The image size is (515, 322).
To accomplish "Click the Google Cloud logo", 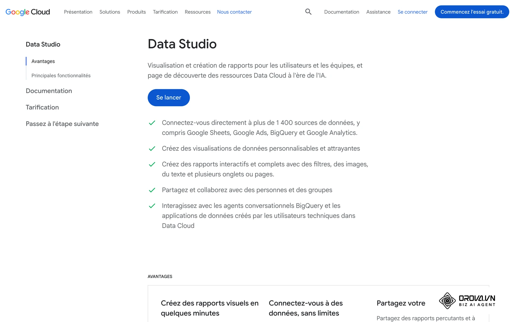I will tap(28, 12).
